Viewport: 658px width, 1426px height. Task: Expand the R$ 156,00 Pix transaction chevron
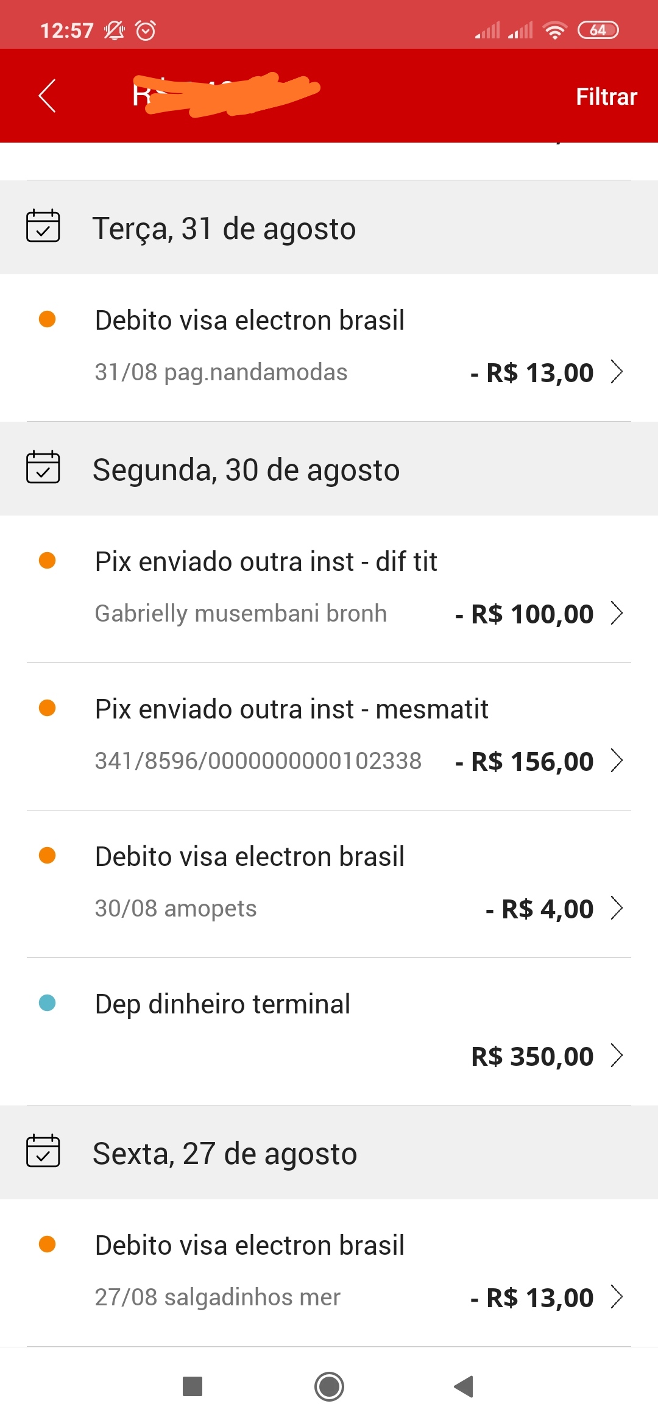point(617,761)
